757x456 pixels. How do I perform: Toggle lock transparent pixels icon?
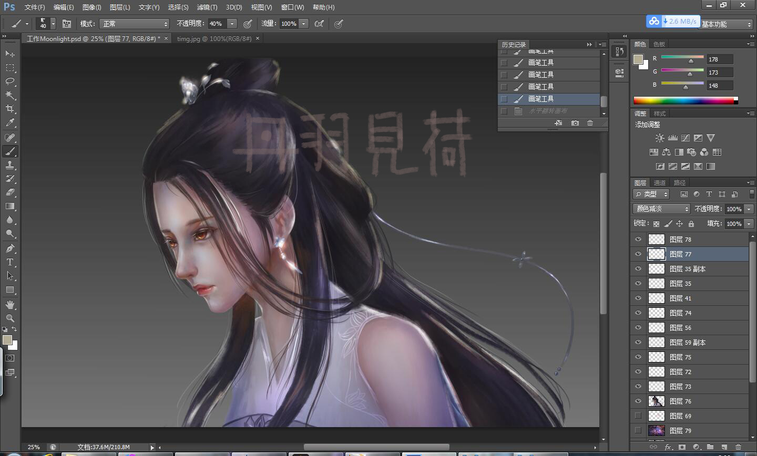(x=656, y=224)
